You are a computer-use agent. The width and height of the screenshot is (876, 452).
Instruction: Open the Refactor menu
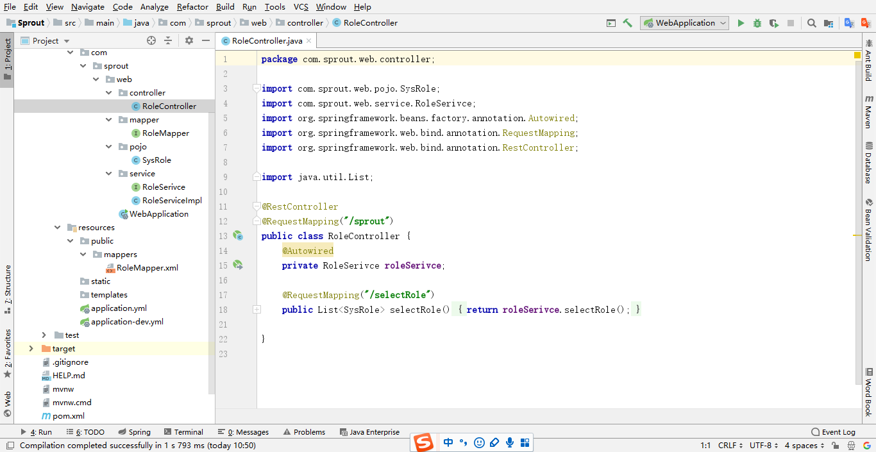[x=192, y=6]
